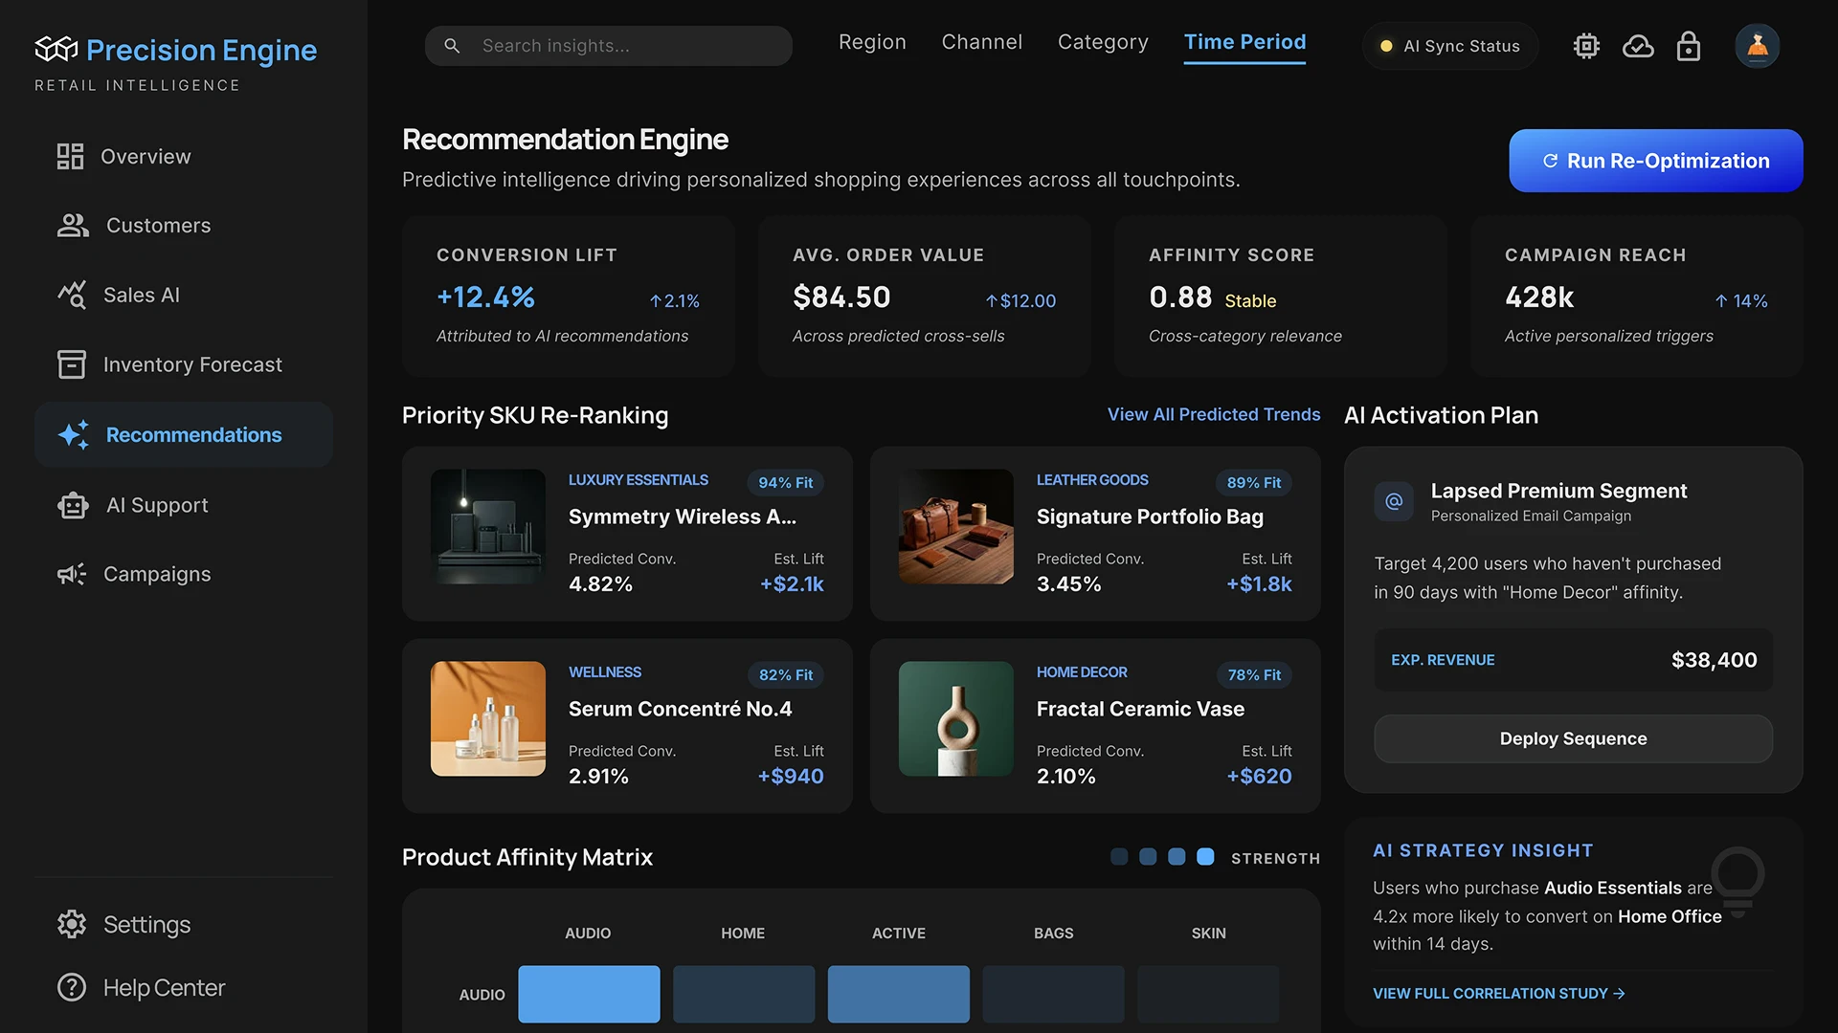Toggle the lowest Strength level dot
The image size is (1838, 1033).
tap(1119, 857)
